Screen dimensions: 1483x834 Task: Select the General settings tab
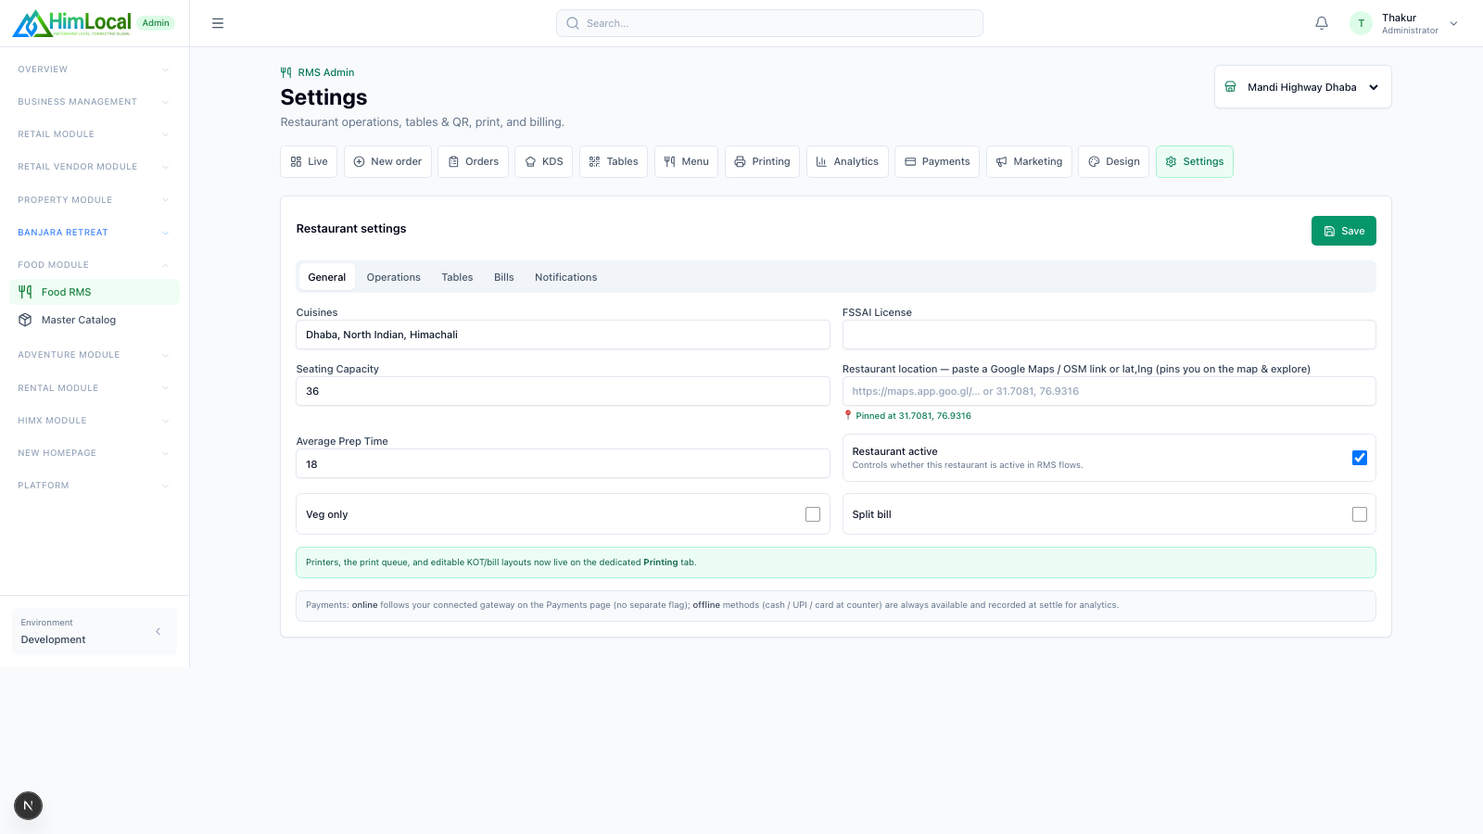click(x=326, y=277)
